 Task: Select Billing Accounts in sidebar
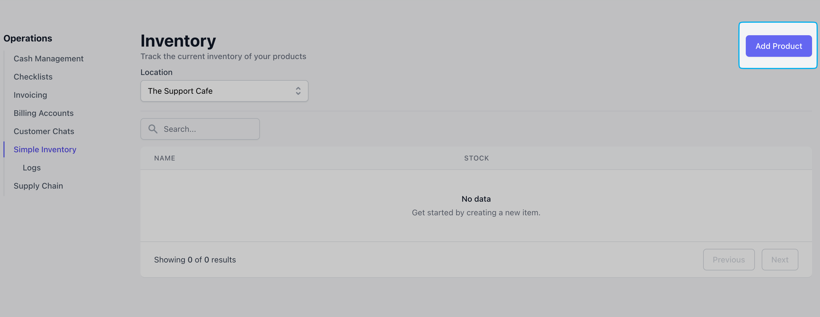click(44, 113)
